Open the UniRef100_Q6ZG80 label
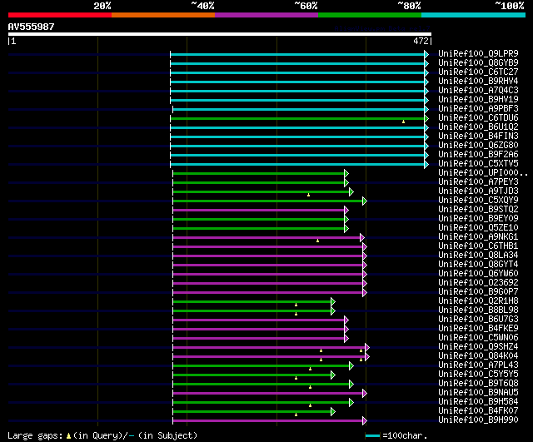Viewport: 533px width, 442px height. tap(478, 146)
